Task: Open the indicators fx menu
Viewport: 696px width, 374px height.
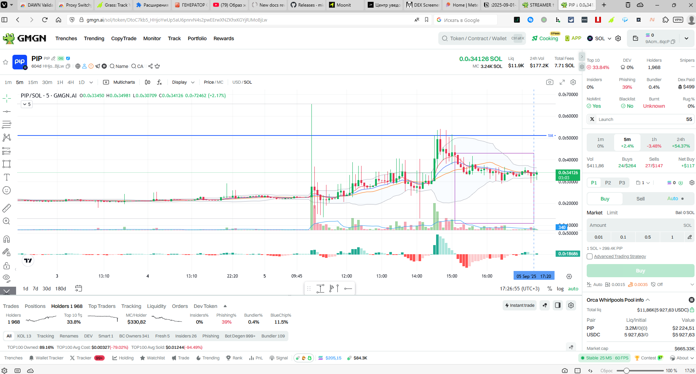Action: [x=159, y=82]
